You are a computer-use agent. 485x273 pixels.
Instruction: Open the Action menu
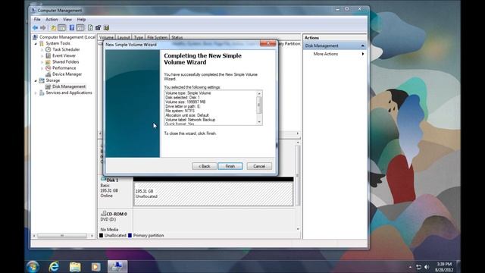(x=52, y=19)
